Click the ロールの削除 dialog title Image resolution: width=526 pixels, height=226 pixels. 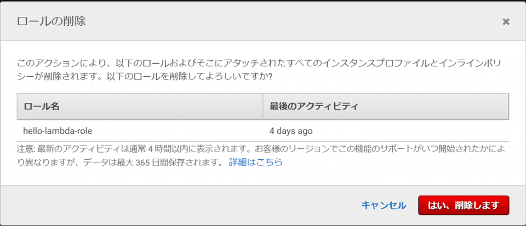tap(52, 22)
